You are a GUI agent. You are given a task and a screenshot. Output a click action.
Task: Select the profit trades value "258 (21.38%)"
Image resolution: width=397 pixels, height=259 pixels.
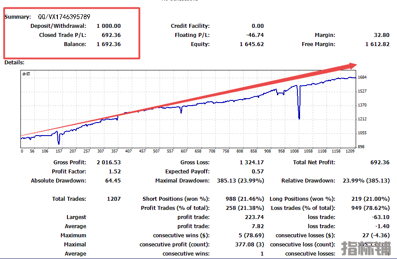245,208
